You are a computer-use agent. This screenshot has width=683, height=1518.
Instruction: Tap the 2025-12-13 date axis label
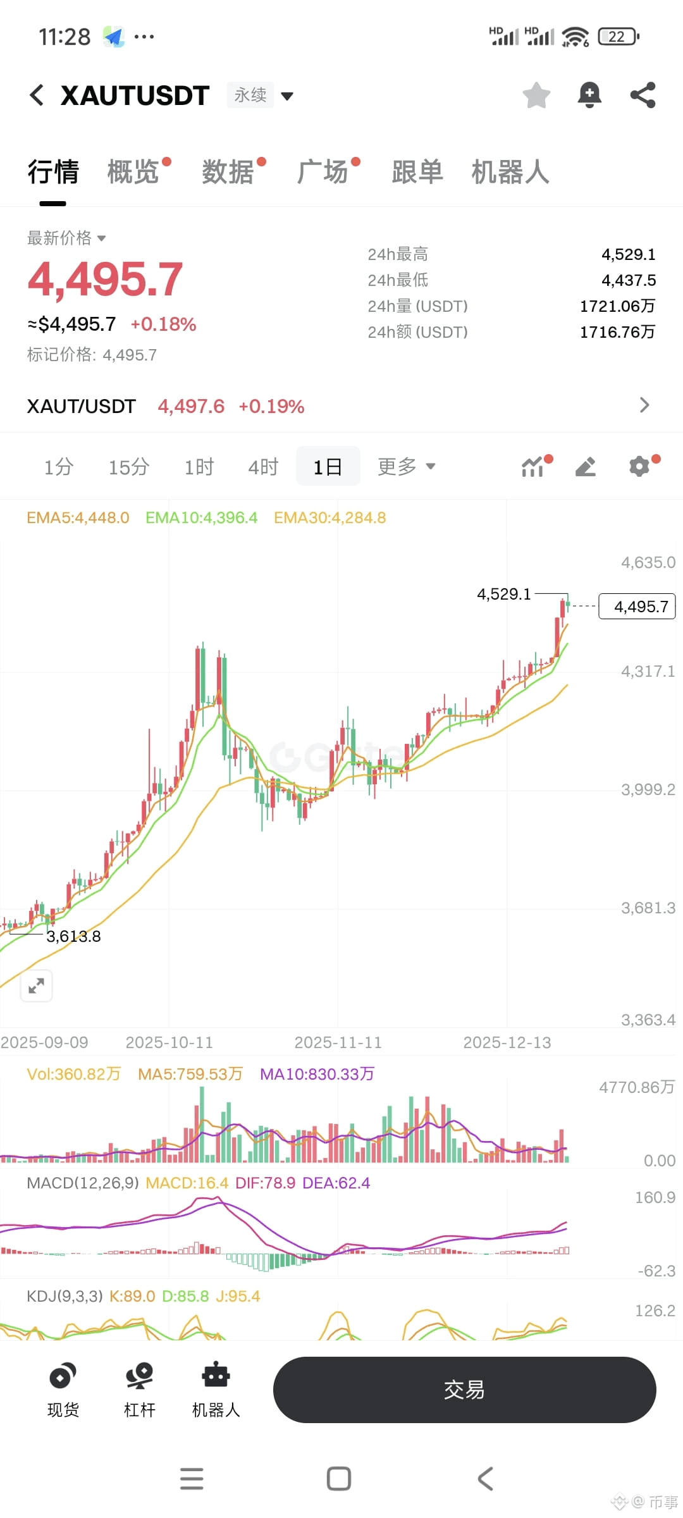click(507, 1042)
